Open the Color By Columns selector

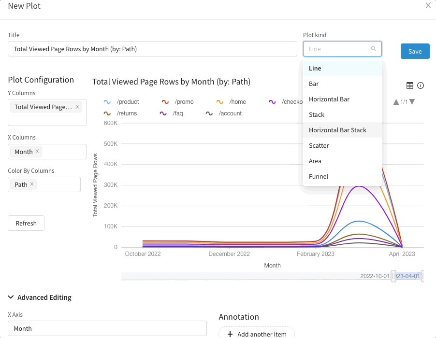point(44,184)
